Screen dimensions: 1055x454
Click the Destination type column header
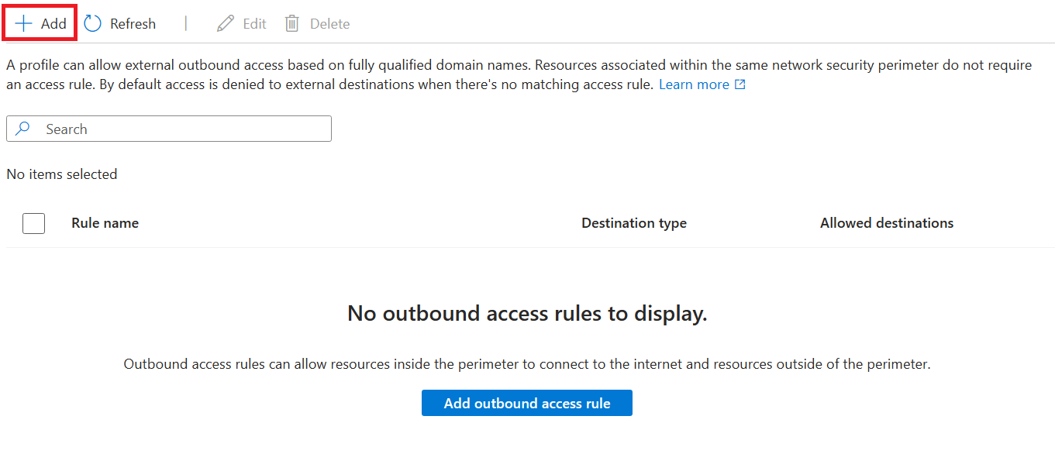pyautogui.click(x=633, y=223)
